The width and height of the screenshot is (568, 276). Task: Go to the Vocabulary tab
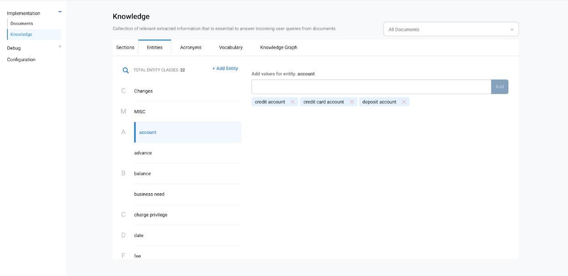tap(231, 47)
